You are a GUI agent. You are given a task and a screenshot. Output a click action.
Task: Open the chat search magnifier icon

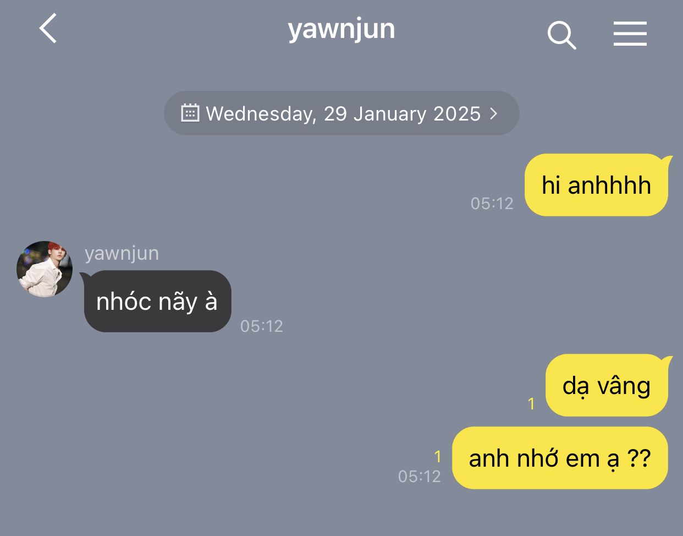(x=561, y=35)
